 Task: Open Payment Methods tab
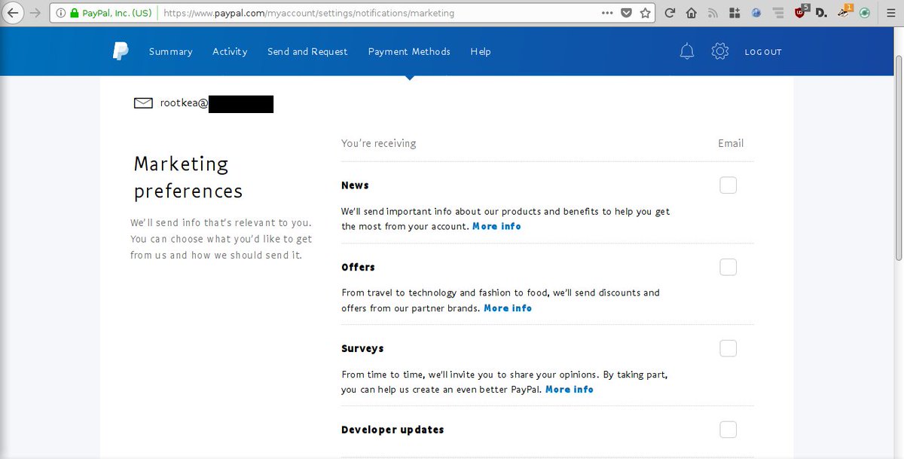[409, 51]
